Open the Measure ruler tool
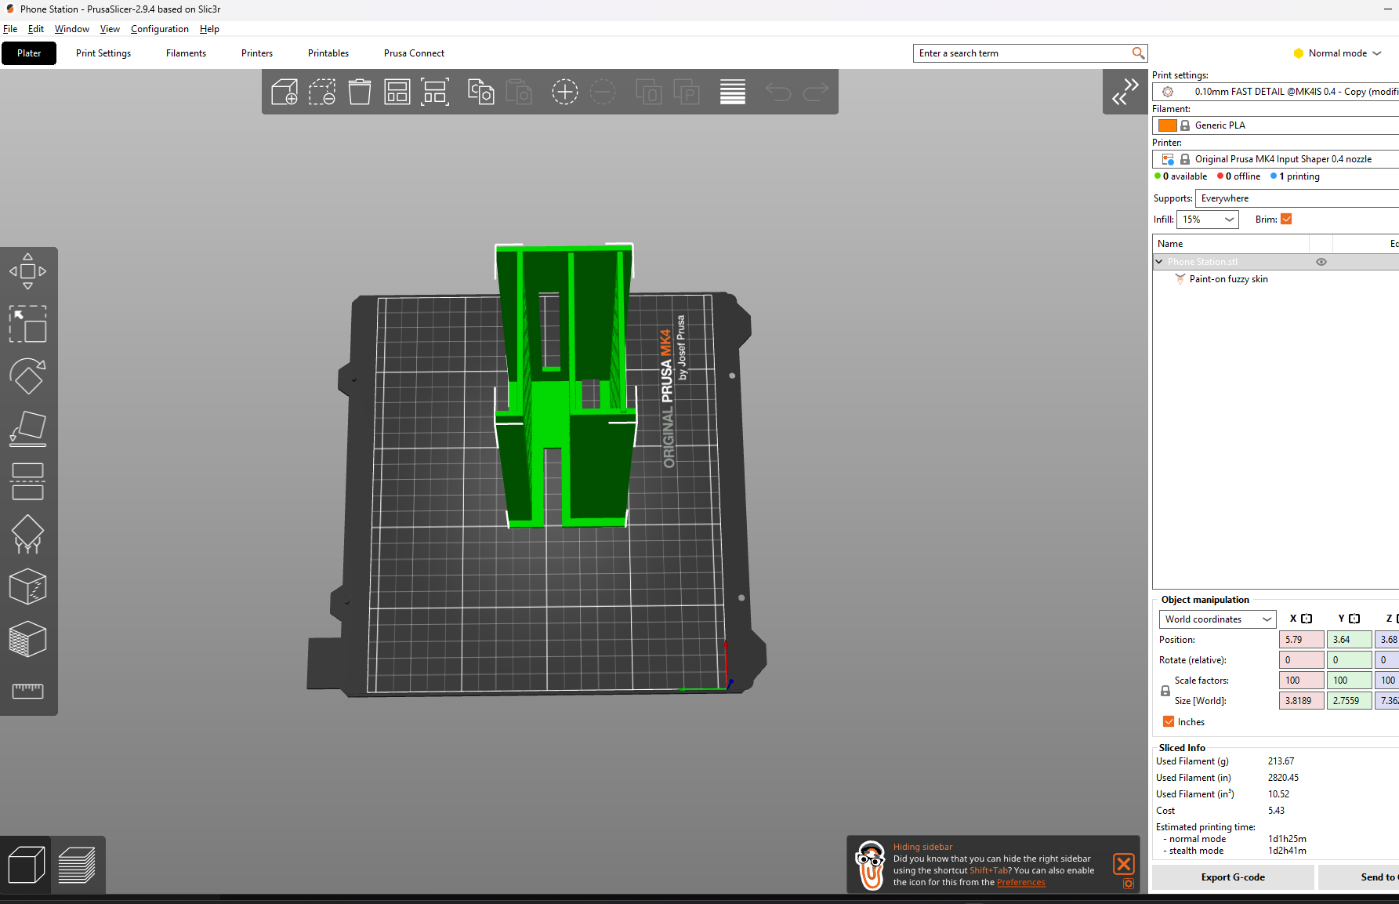This screenshot has height=904, width=1399. pyautogui.click(x=27, y=691)
